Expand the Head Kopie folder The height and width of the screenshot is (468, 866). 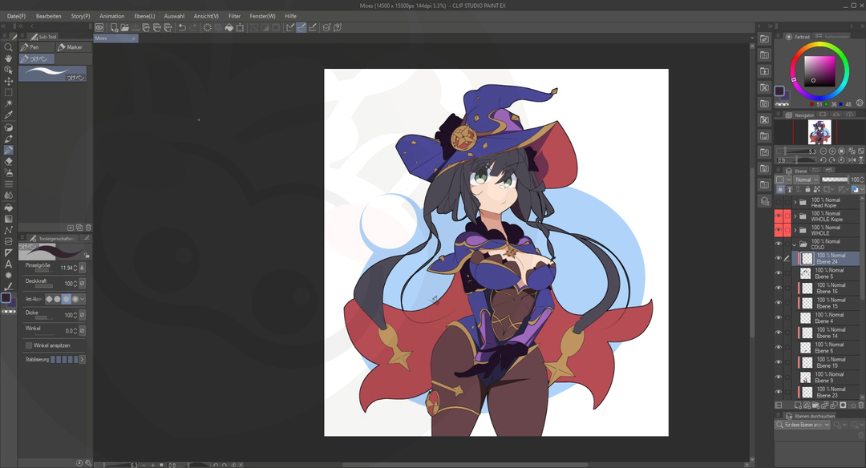pyautogui.click(x=795, y=203)
